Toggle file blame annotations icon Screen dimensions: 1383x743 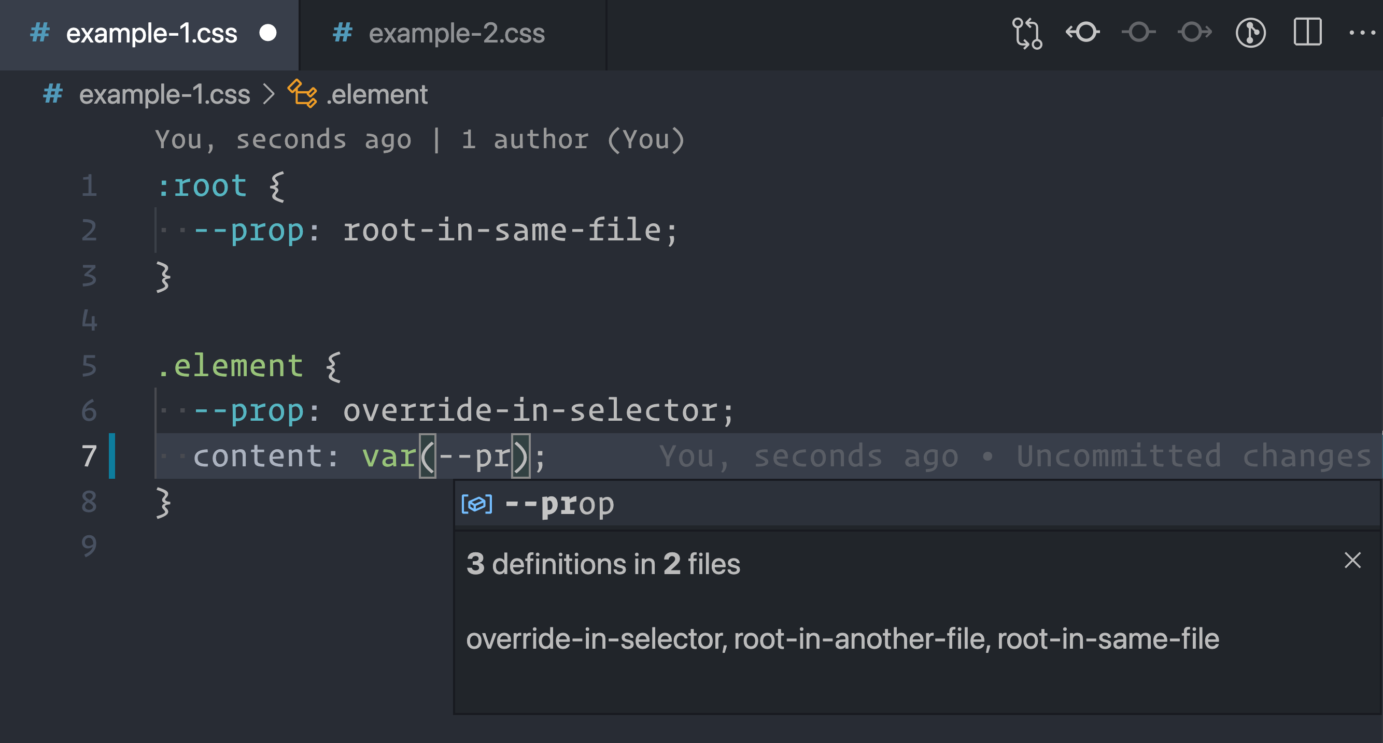1251,33
